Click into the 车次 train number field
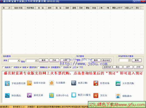This screenshot has width=146, height=108. point(86,60)
